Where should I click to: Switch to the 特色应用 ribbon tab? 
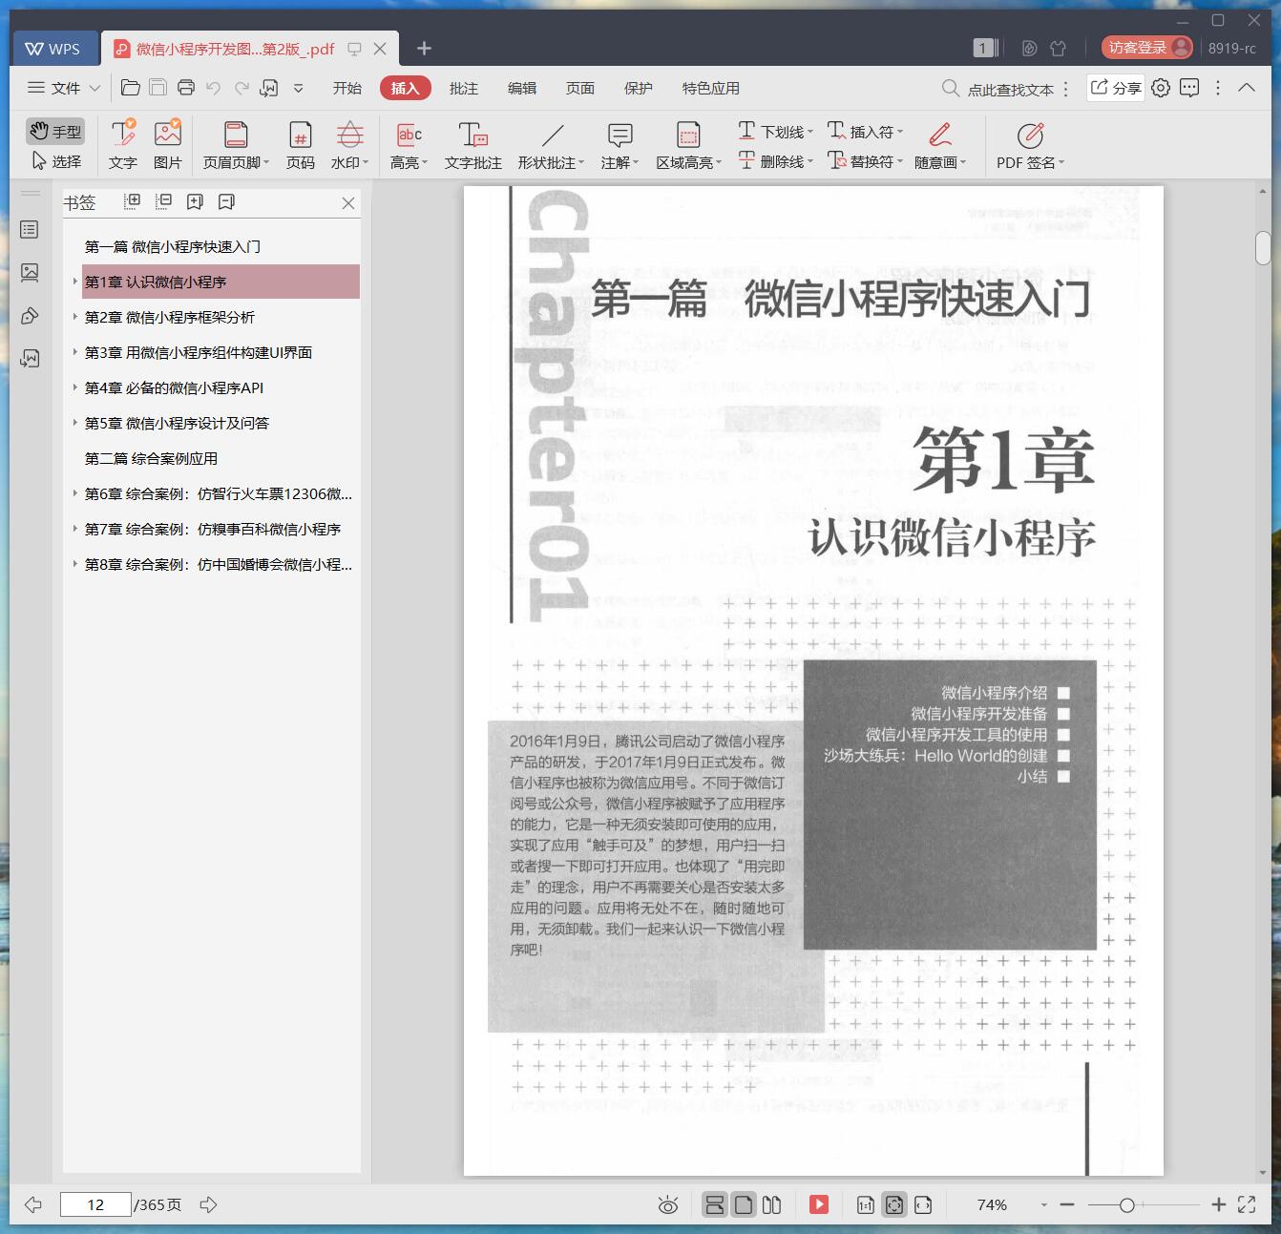pos(711,88)
